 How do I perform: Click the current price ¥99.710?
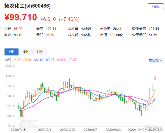pos(21,17)
